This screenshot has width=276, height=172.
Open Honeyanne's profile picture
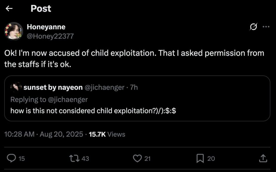[x=13, y=31]
